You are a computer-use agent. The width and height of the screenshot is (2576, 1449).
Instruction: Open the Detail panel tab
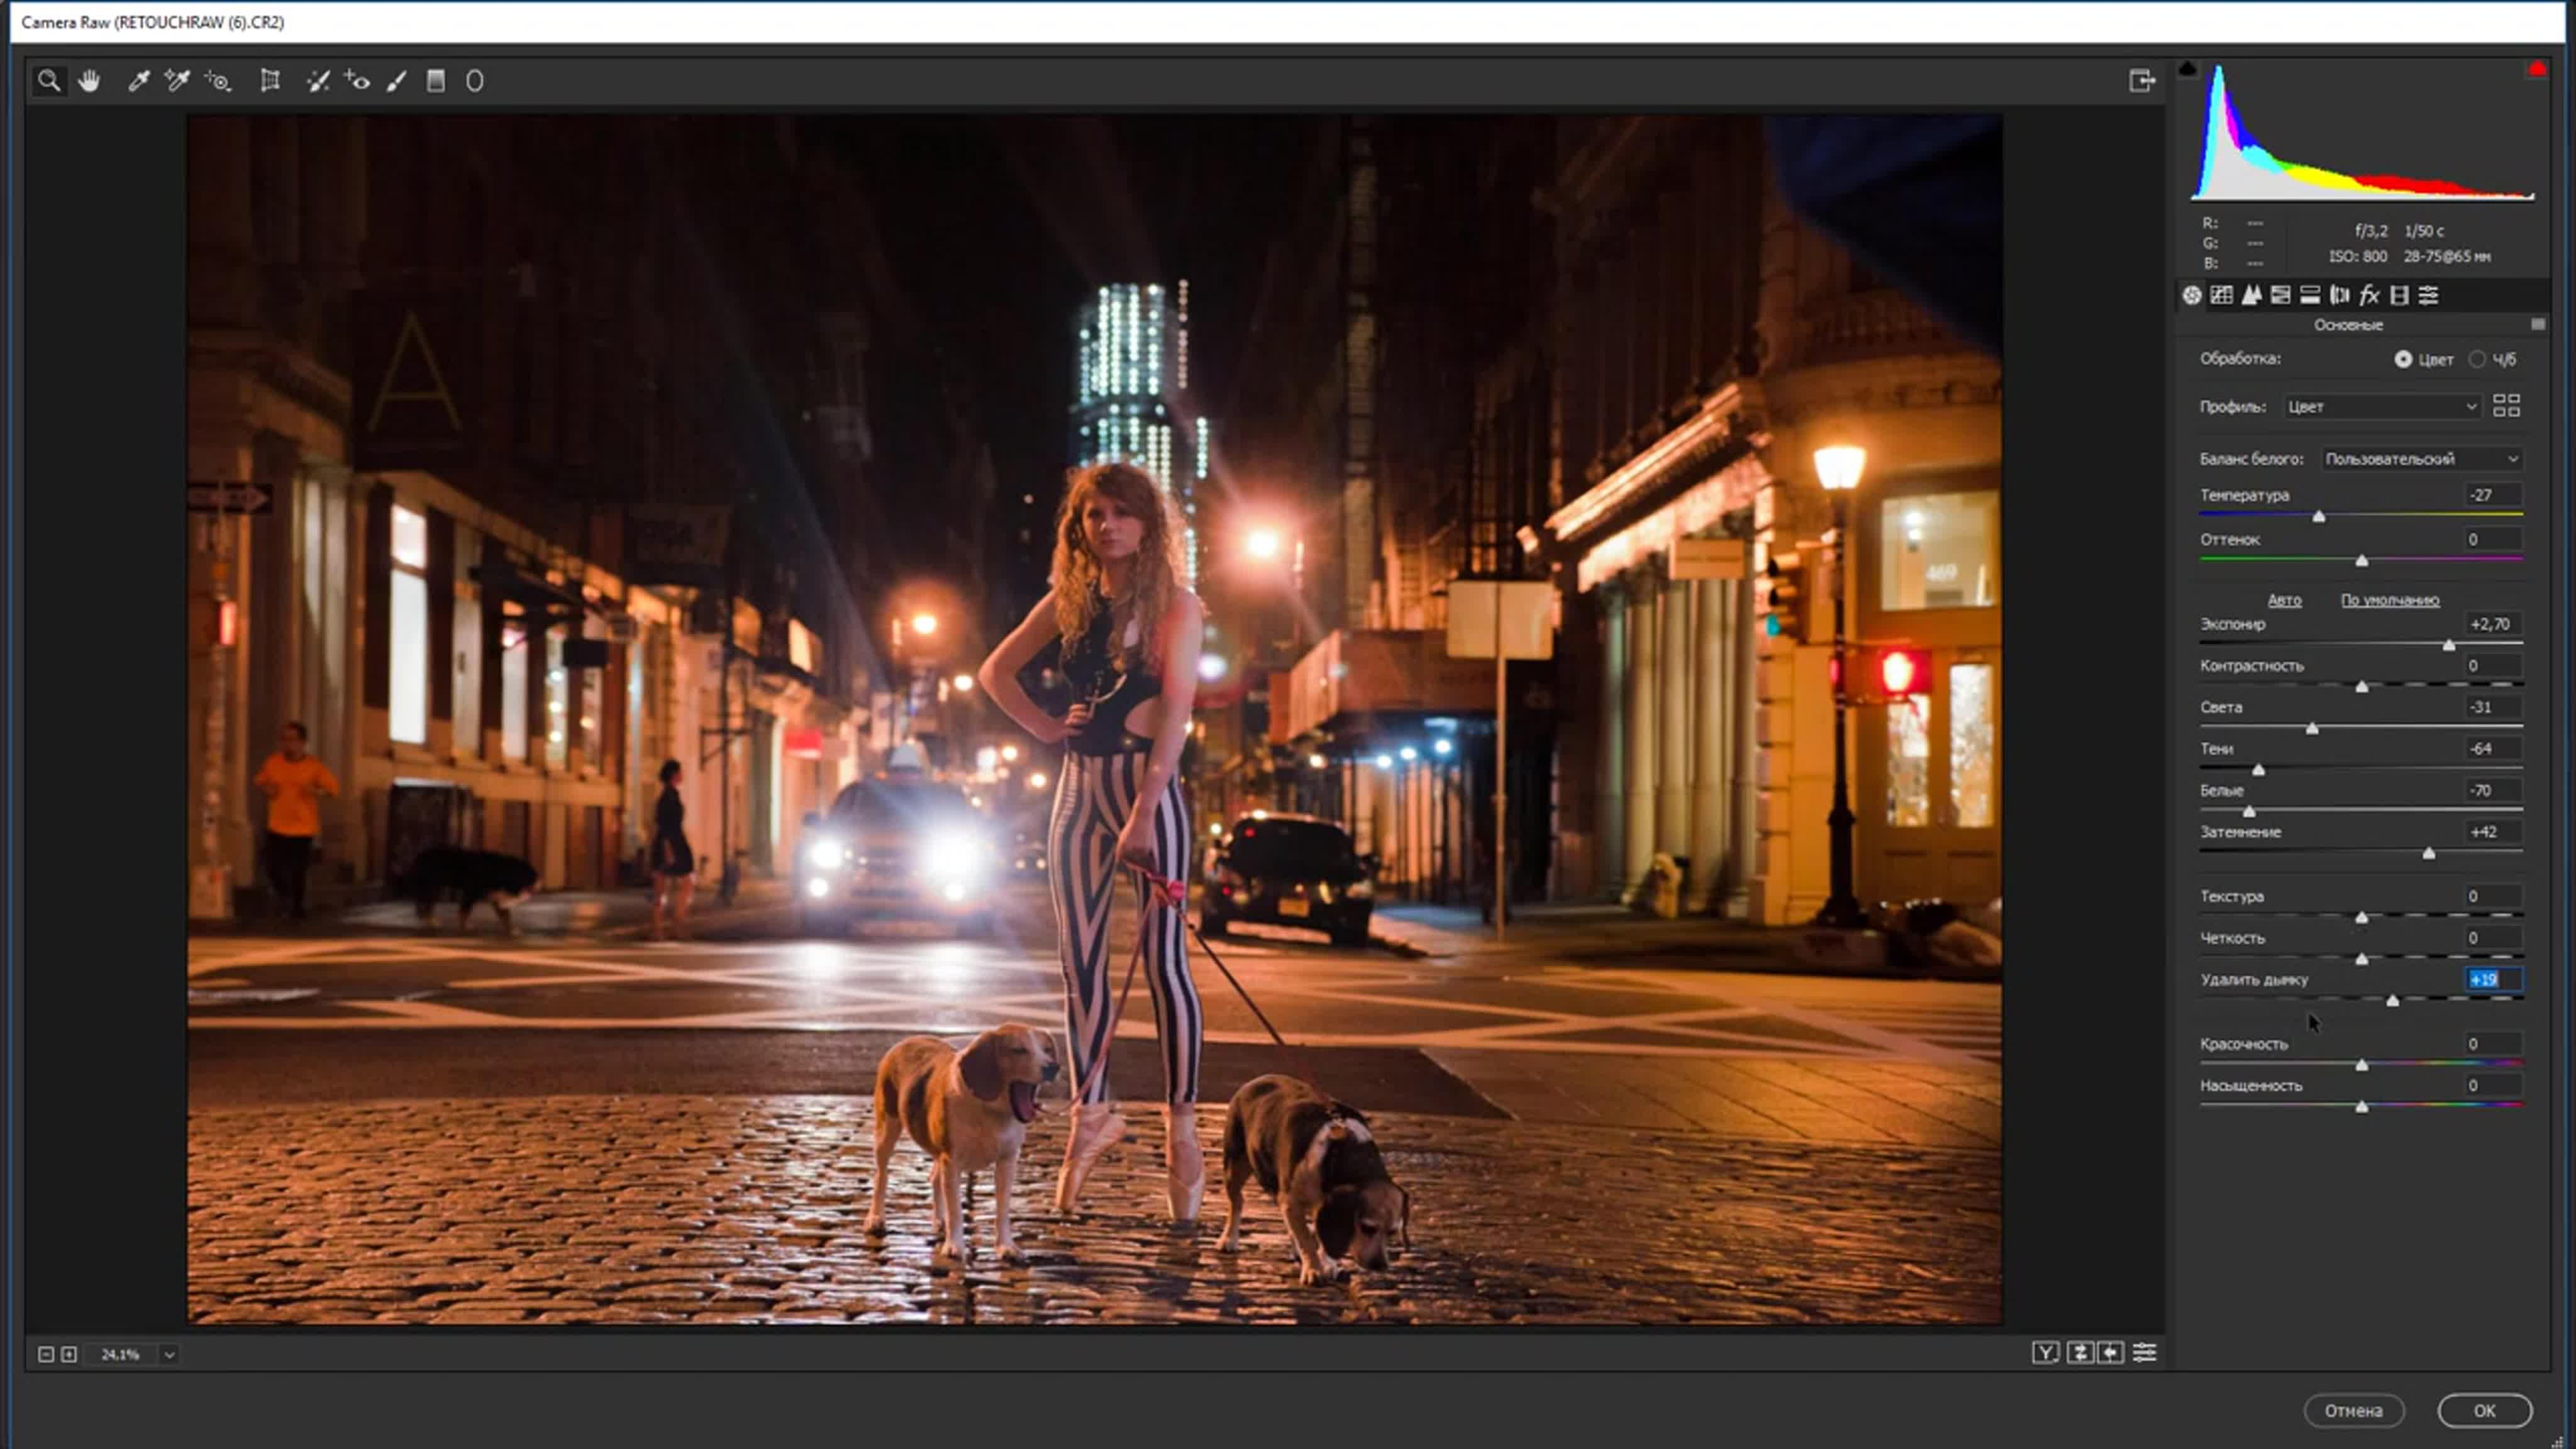[2251, 295]
